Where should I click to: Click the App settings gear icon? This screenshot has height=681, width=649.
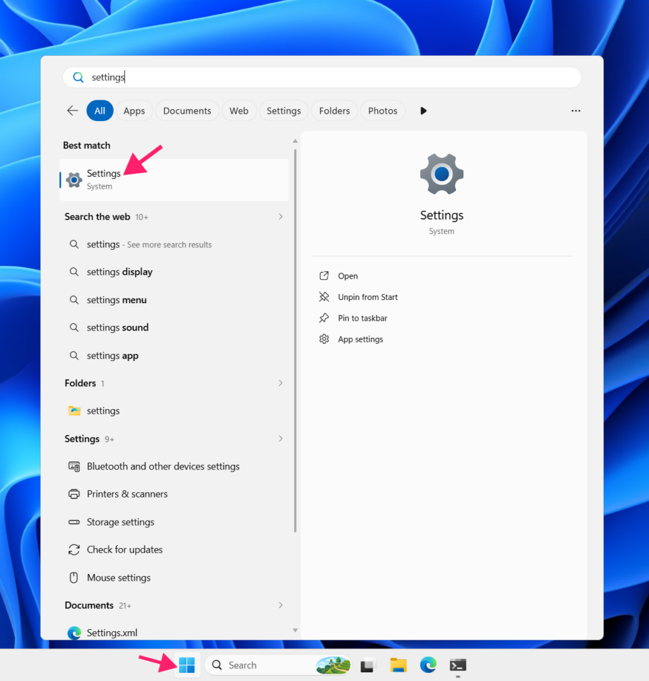point(324,339)
